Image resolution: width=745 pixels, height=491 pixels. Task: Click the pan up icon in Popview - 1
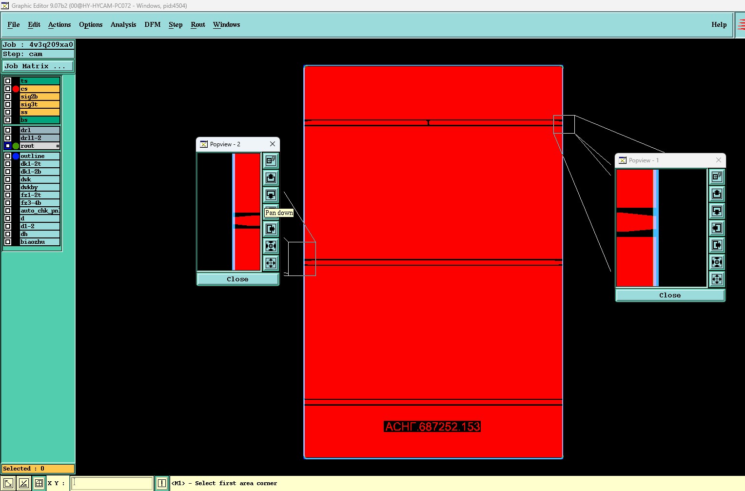tap(717, 194)
